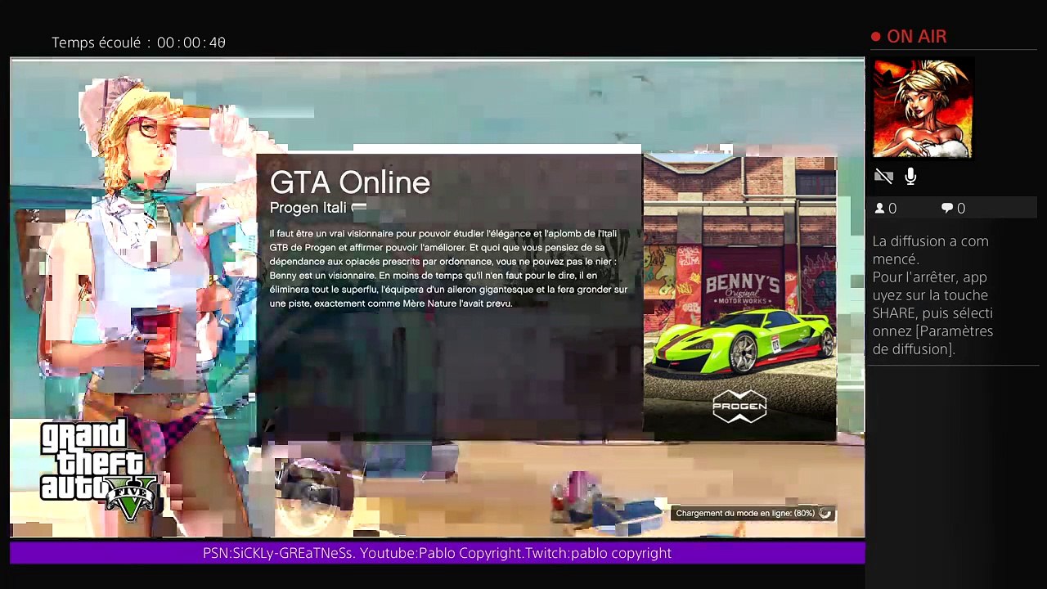Click the viewers count icon
Viewport: 1047px width, 589px height.
(x=880, y=209)
